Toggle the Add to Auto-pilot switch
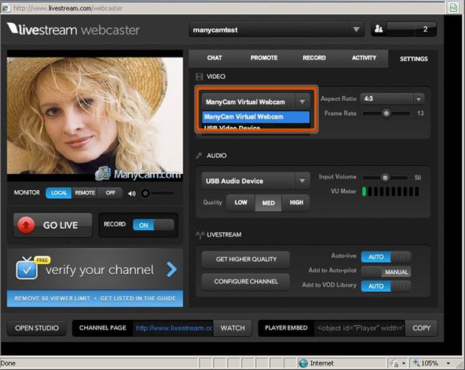Image resolution: width=465 pixels, height=370 pixels. (387, 271)
